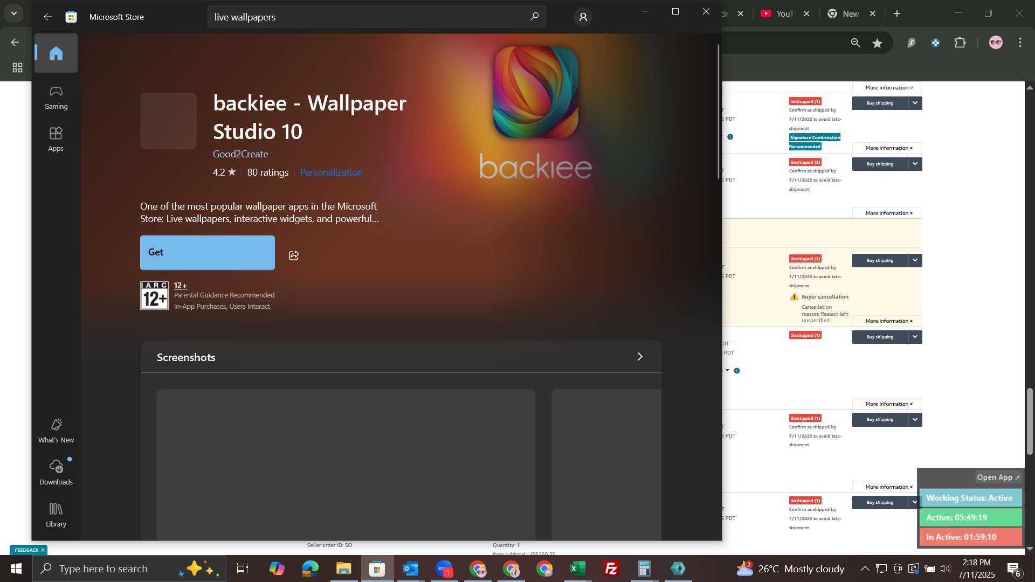Click Buy shipping for Signature Confirmation order

pyautogui.click(x=880, y=103)
